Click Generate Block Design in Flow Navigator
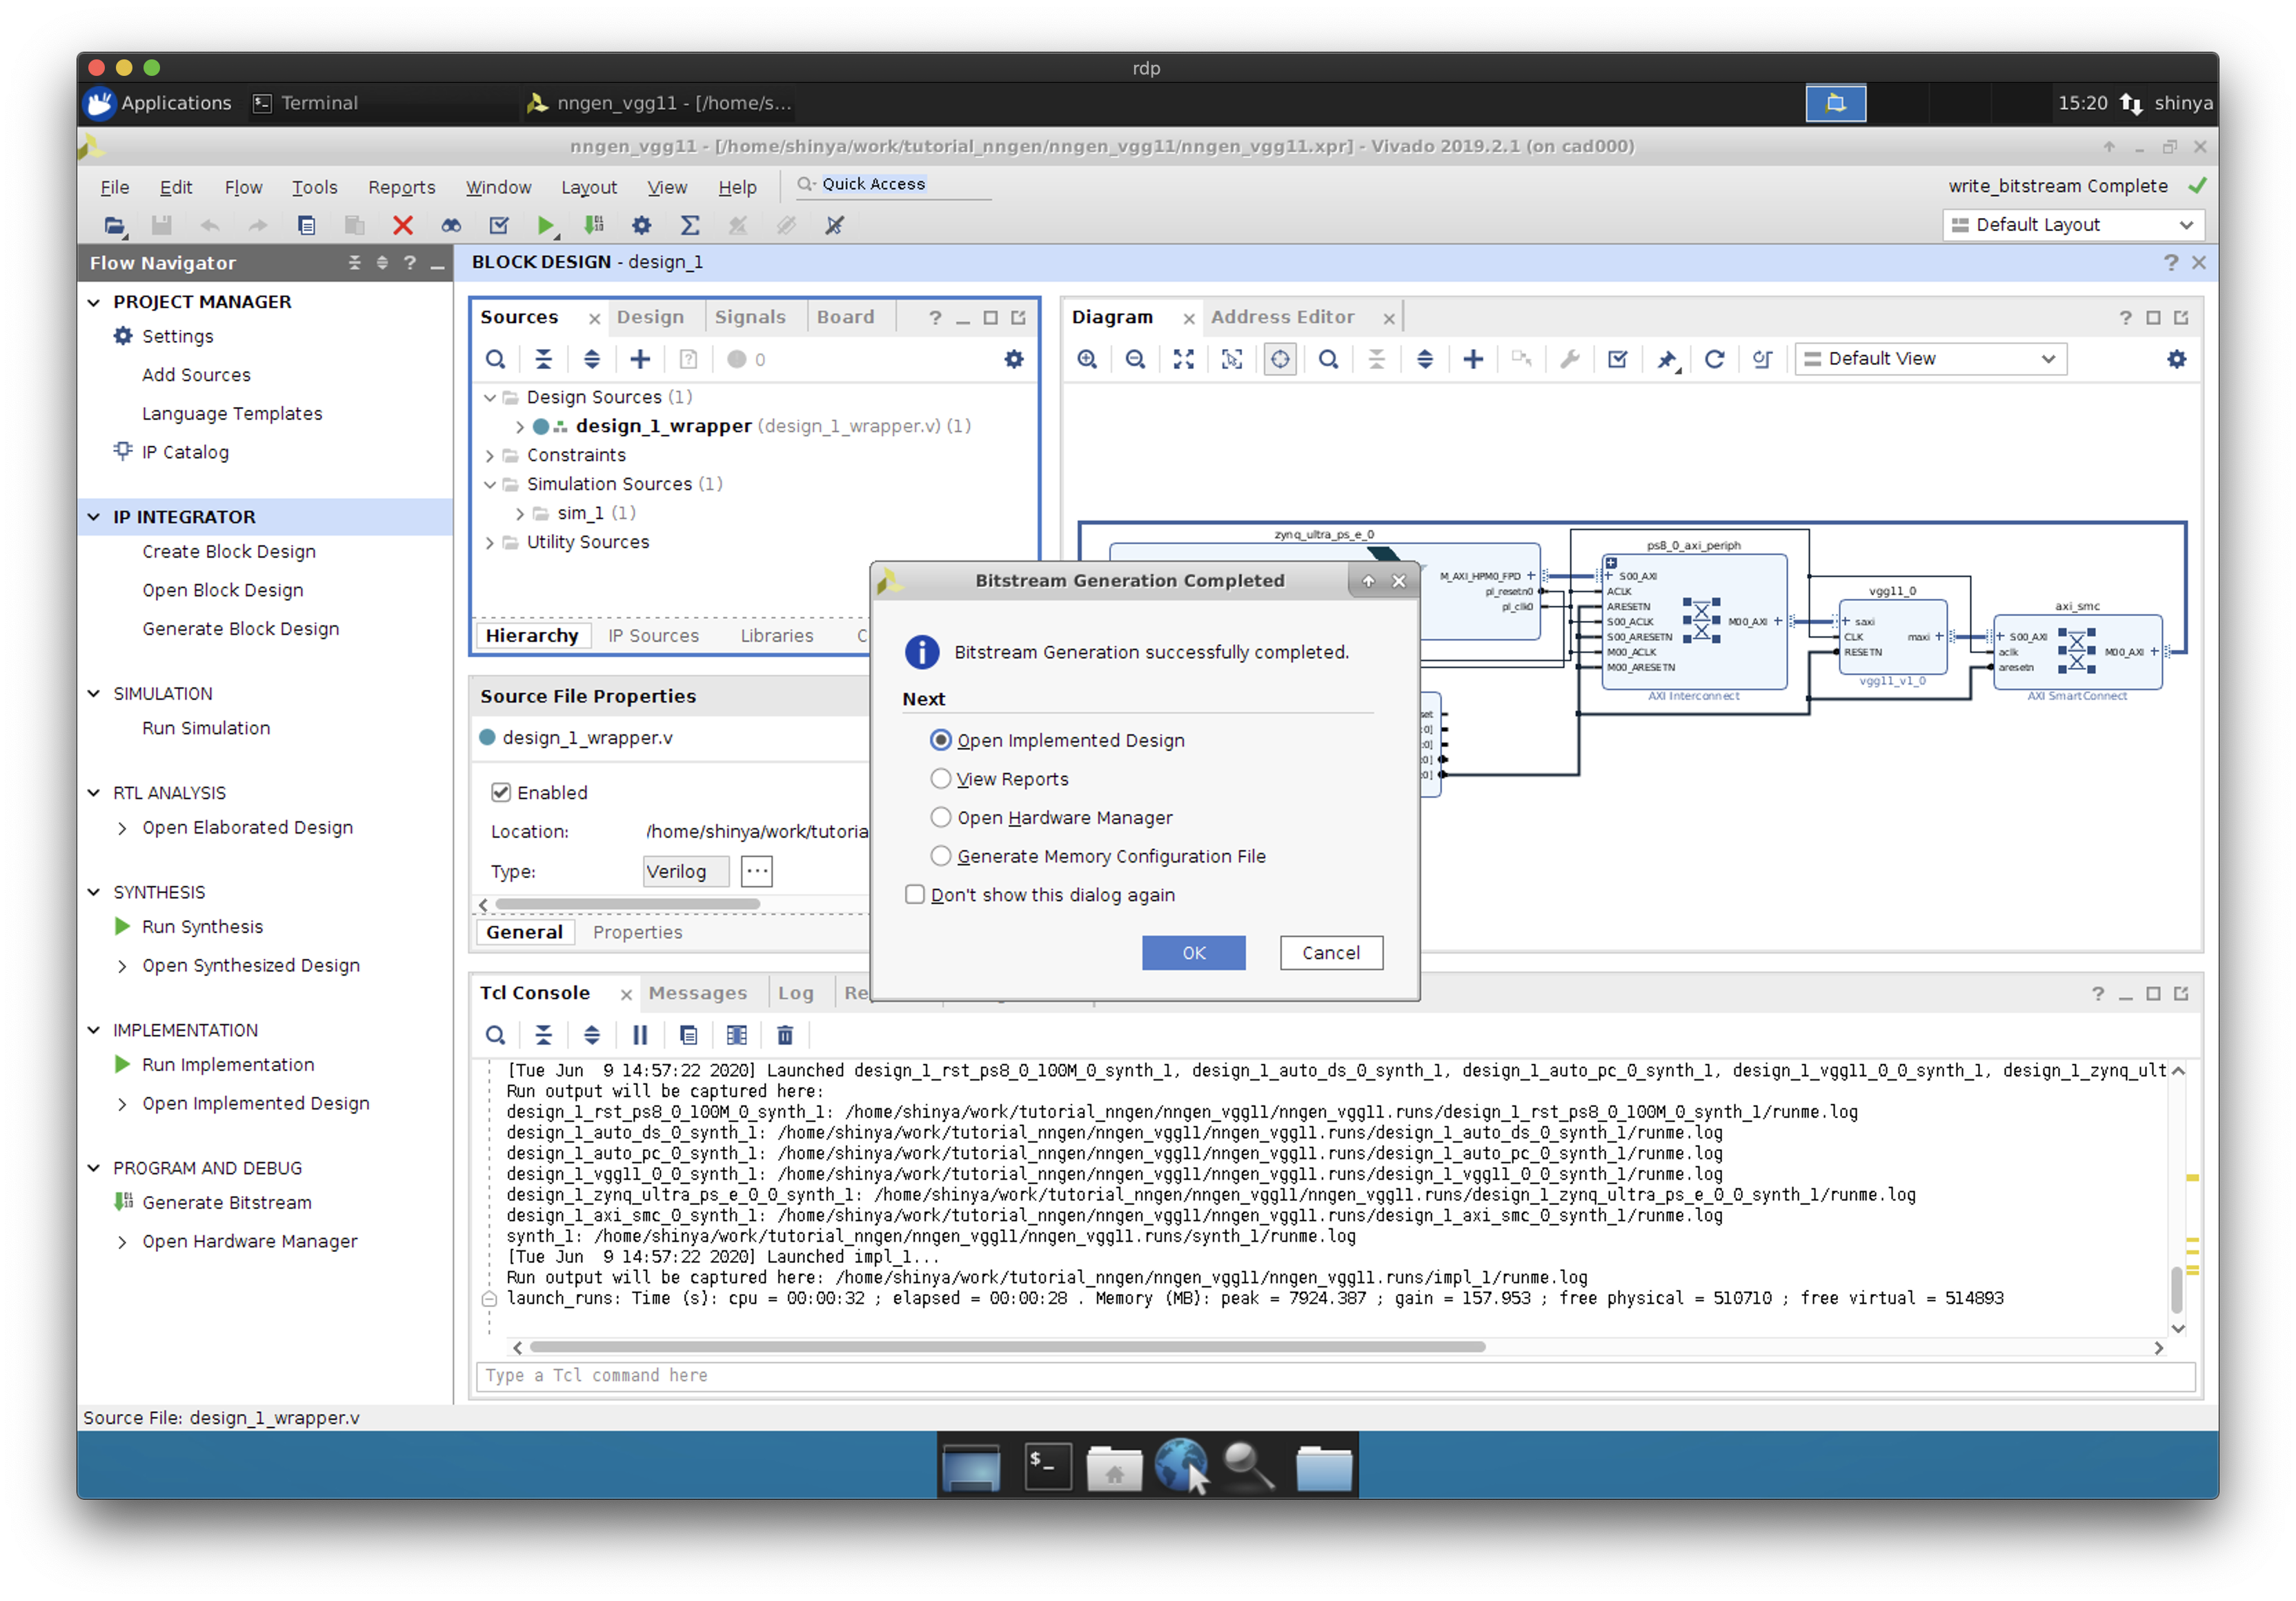The image size is (2296, 1601). [240, 628]
